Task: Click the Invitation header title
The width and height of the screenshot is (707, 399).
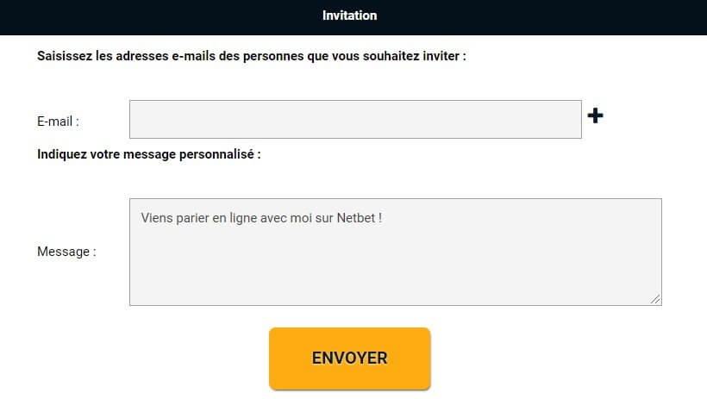Action: [349, 16]
